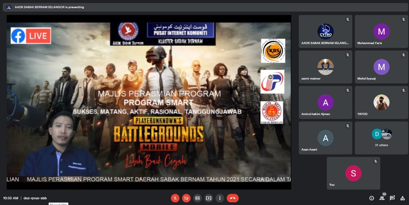The image size is (409, 205).
Task: Open the Activities panel
Action: tap(403, 198)
